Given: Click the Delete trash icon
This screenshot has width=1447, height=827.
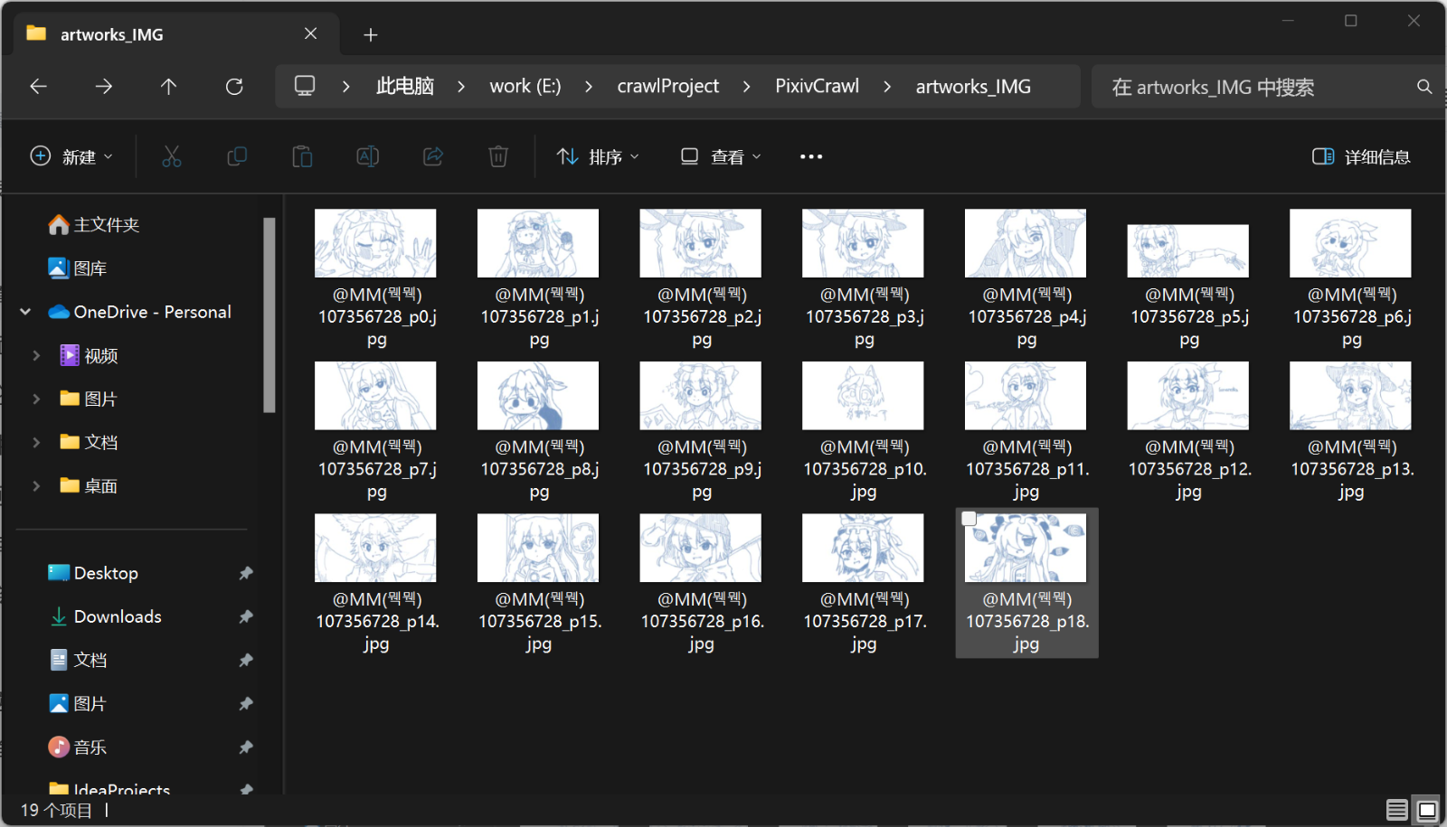Looking at the screenshot, I should tap(498, 156).
